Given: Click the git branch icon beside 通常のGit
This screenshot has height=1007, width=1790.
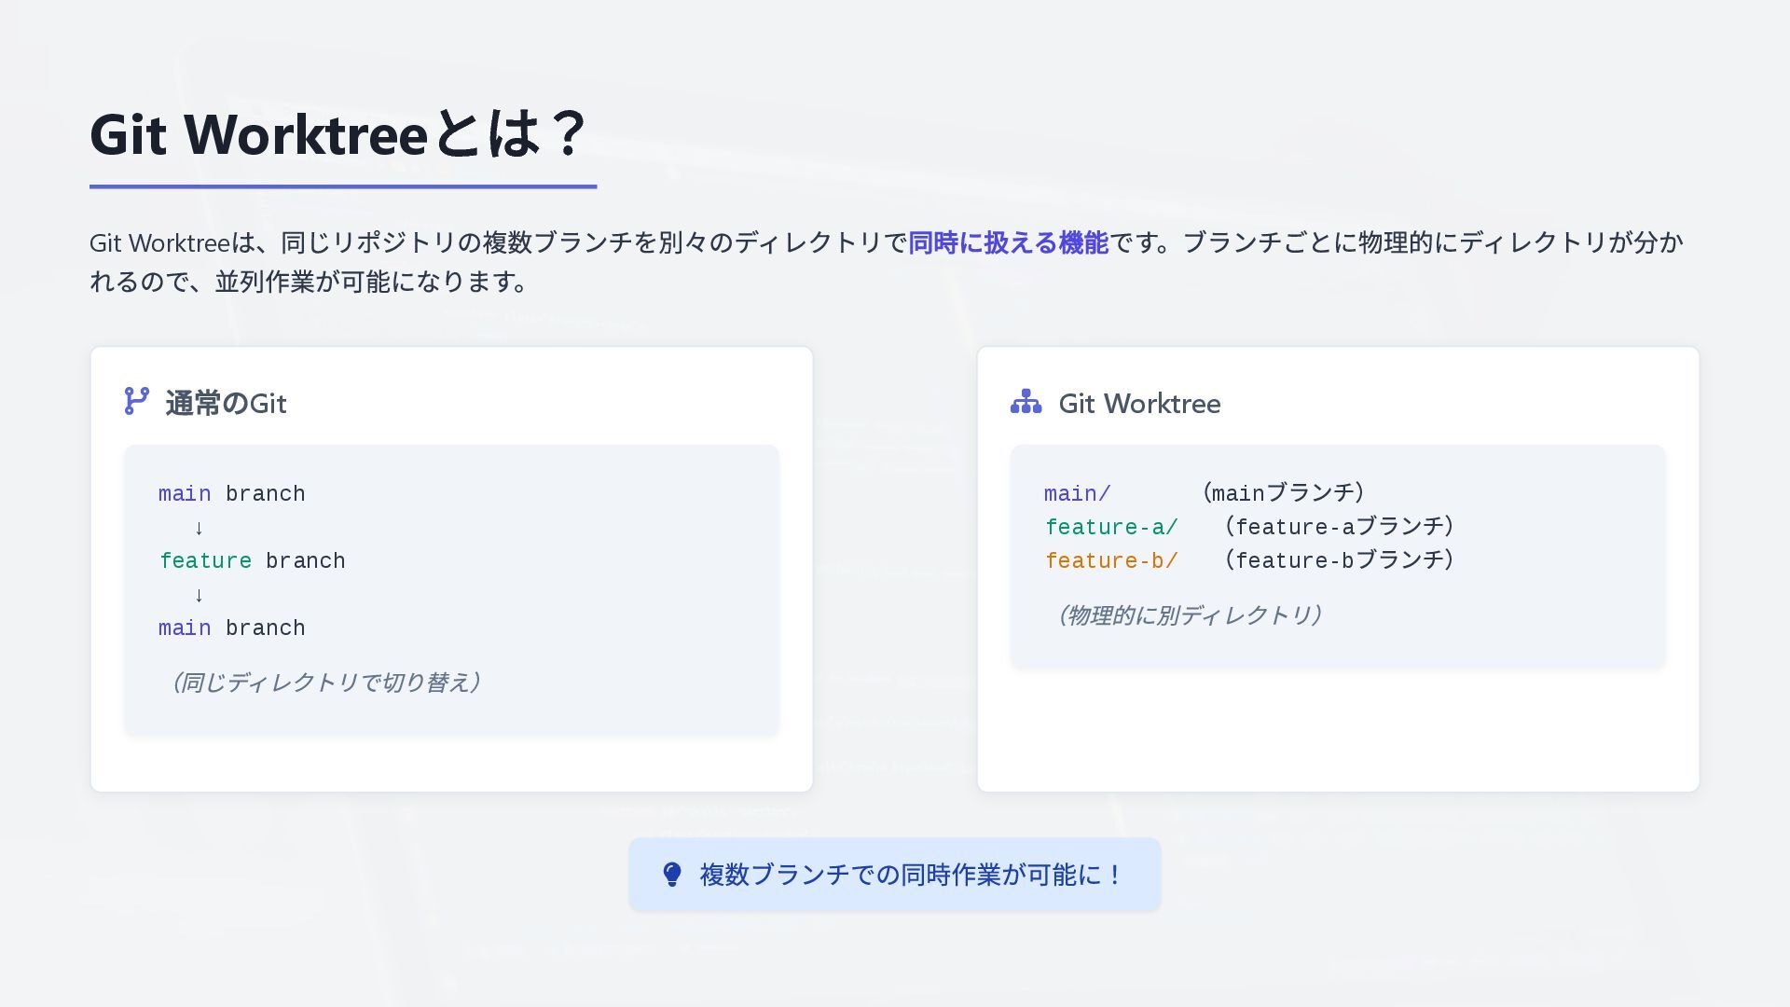Looking at the screenshot, I should point(136,402).
